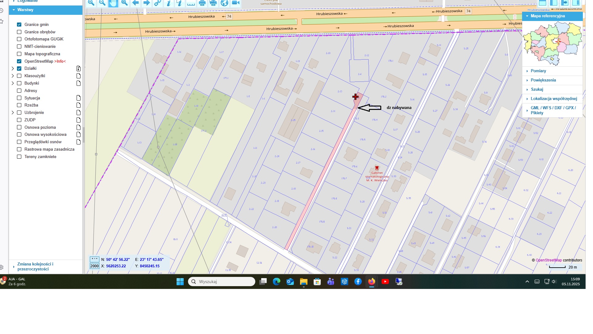The width and height of the screenshot is (593, 334).
Task: Click the video camera icon
Action: [x=236, y=3]
